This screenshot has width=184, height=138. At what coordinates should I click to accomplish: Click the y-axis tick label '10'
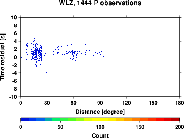(14, 17)
